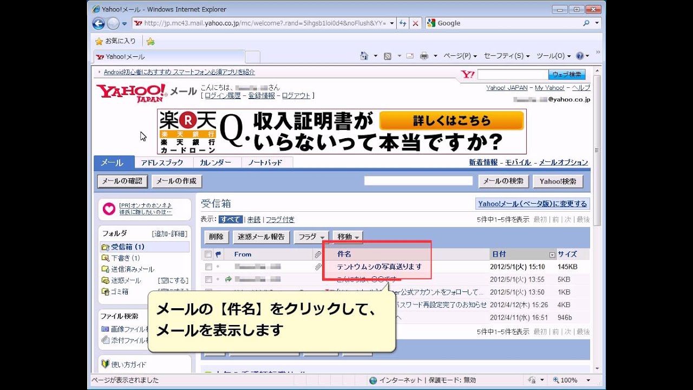
Task: Click the 迷惑メール報告 button
Action: pos(260,237)
